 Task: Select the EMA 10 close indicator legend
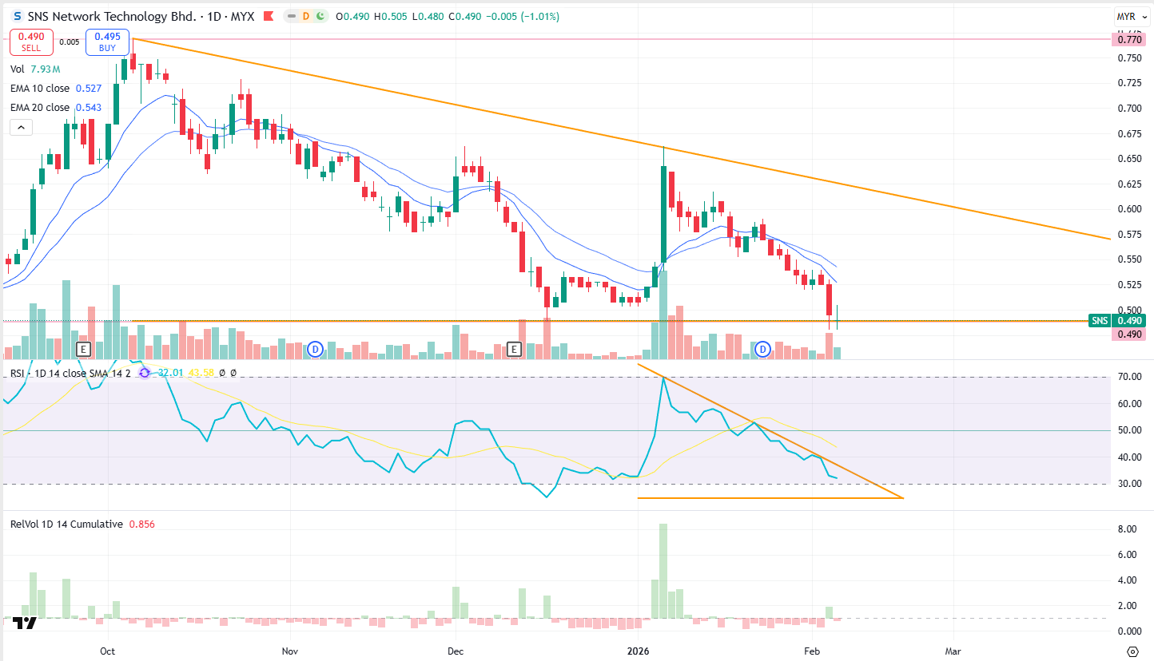(40, 89)
